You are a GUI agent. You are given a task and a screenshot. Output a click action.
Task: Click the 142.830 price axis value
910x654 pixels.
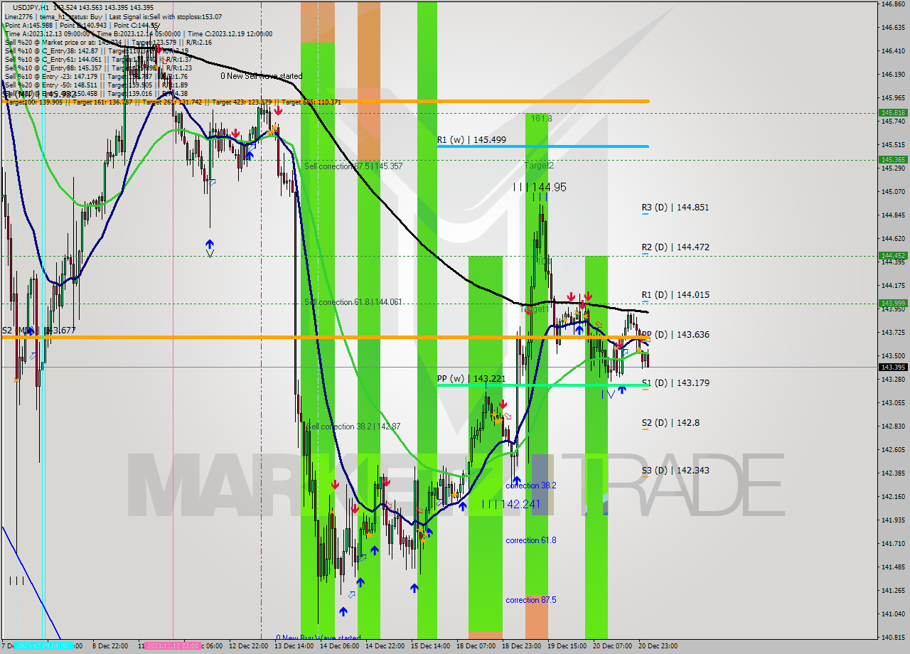(893, 427)
